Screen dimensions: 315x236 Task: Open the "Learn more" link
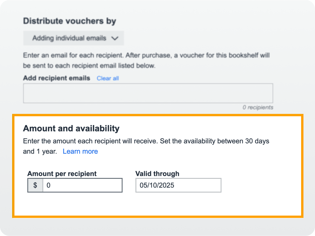(x=80, y=151)
